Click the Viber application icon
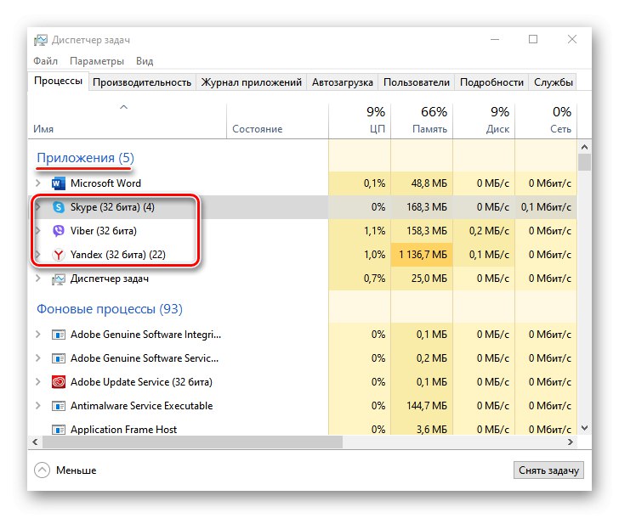The height and width of the screenshot is (518, 619). [x=59, y=231]
